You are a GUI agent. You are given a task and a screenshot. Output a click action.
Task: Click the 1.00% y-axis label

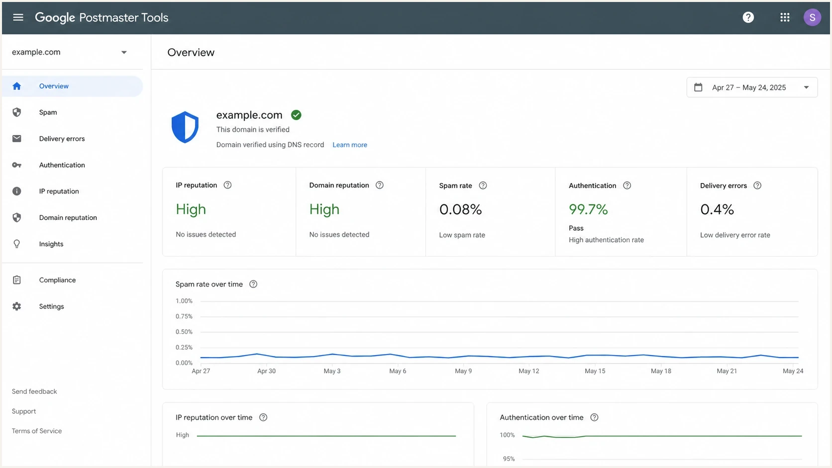184,301
